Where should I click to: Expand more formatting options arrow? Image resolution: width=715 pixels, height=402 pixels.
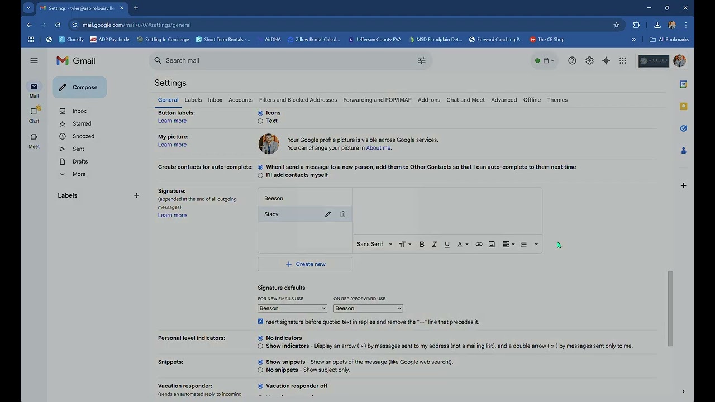(x=536, y=244)
